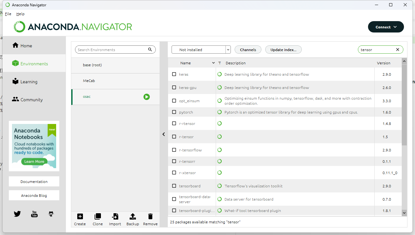
Task: Open Anaconda GitHub link icon
Action: pyautogui.click(x=51, y=214)
